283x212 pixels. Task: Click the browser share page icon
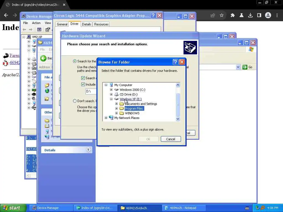(x=213, y=15)
